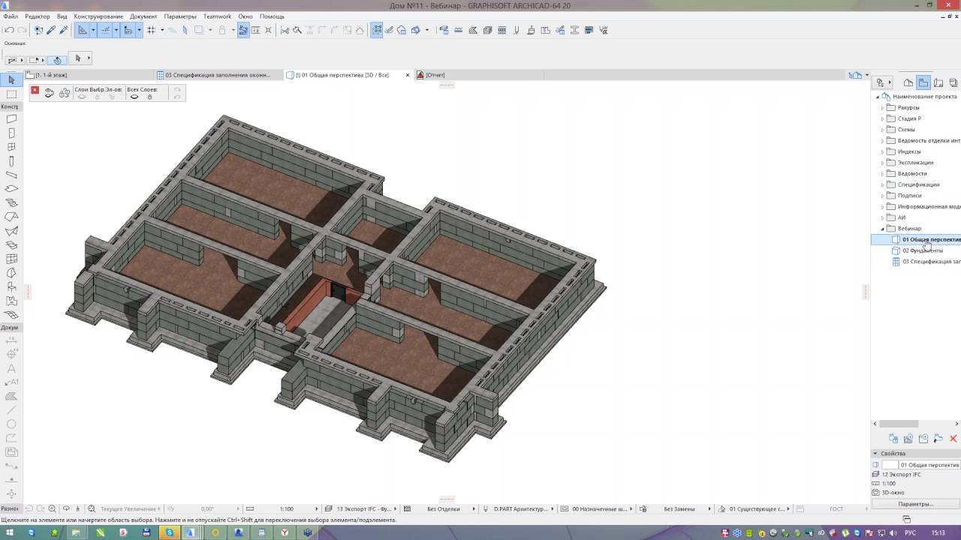
Task: Open the Конструирование menu
Action: pos(98,16)
